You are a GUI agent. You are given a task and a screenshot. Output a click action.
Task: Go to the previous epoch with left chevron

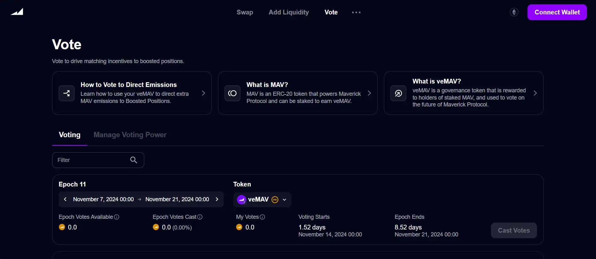click(65, 199)
